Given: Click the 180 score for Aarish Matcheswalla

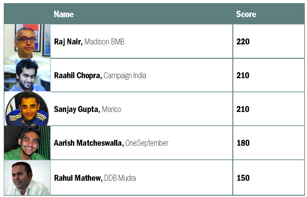Looking at the screenshot, I should pyautogui.click(x=243, y=143).
